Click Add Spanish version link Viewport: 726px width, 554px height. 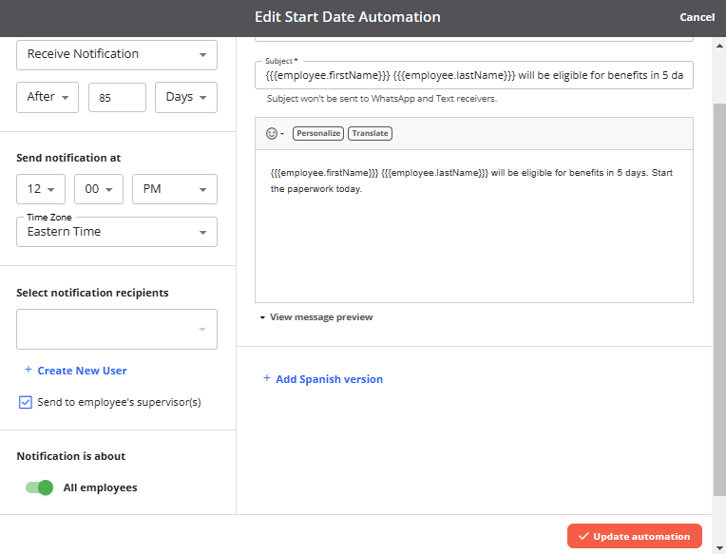[329, 379]
